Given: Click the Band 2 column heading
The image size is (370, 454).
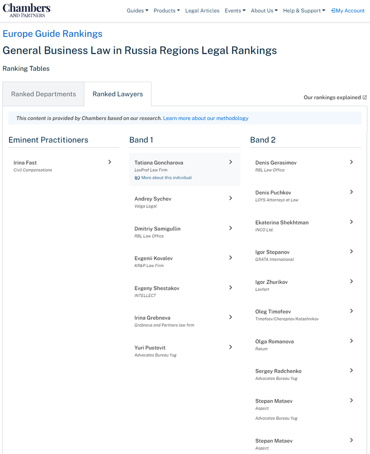Looking at the screenshot, I should (263, 140).
